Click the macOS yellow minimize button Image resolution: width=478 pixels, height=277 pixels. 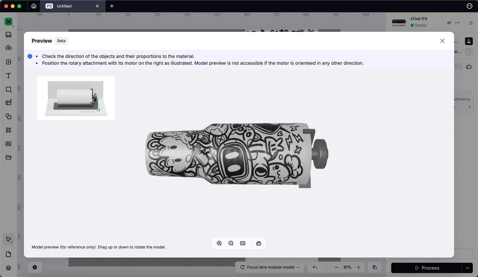pos(13,6)
